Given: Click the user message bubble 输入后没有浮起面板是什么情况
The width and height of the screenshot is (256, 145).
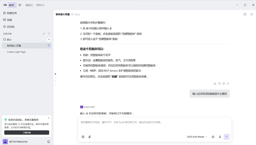Looking at the screenshot, I should (210, 94).
